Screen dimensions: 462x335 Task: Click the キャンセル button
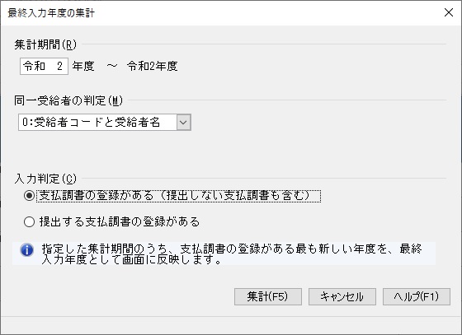click(342, 296)
